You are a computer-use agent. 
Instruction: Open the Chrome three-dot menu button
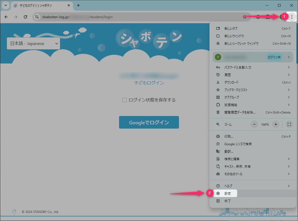click(292, 17)
